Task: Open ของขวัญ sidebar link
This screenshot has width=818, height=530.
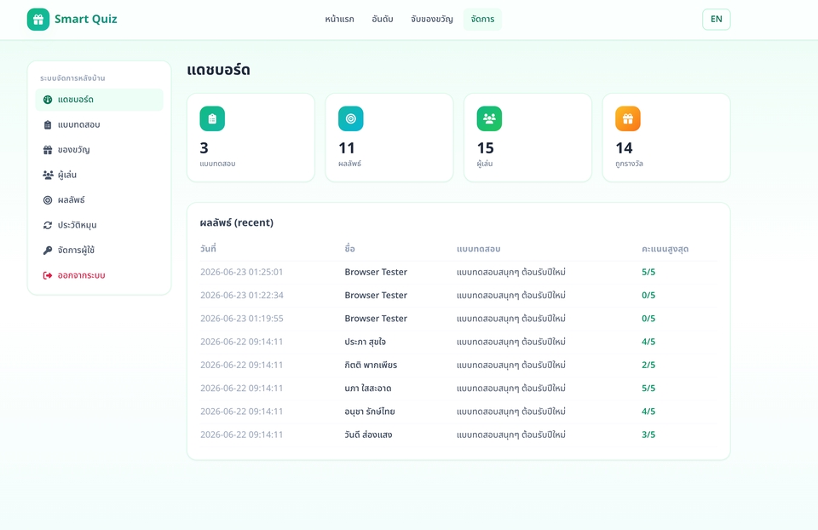Action: (x=99, y=150)
